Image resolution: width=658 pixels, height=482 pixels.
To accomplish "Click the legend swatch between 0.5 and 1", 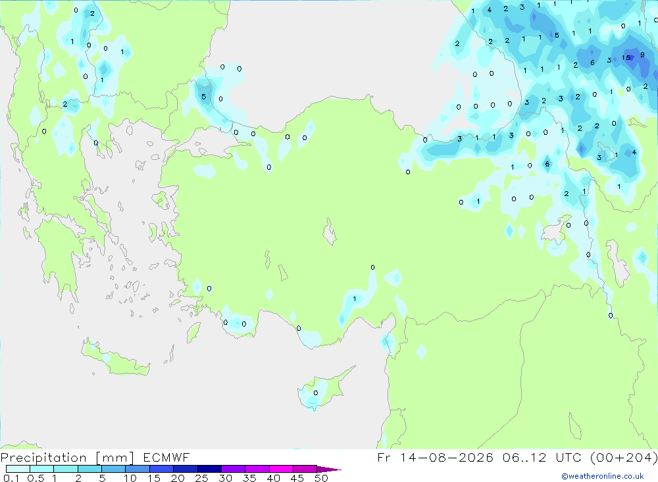I will pos(41,469).
